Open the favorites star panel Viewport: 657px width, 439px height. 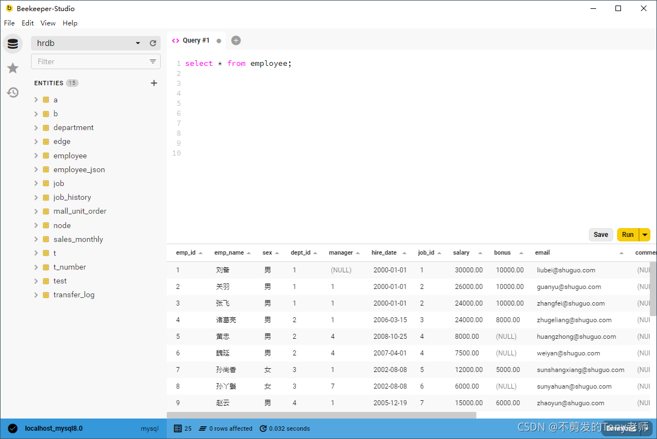(x=13, y=68)
